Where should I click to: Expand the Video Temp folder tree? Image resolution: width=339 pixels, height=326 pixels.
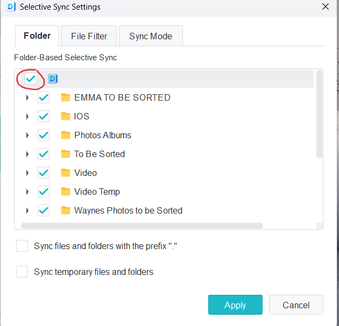[x=27, y=192]
